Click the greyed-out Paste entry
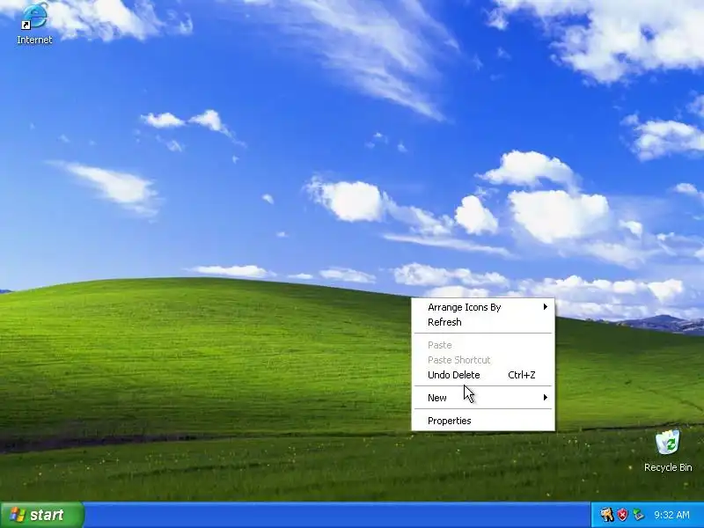Screen dimensions: 704x528 [x=483, y=345]
